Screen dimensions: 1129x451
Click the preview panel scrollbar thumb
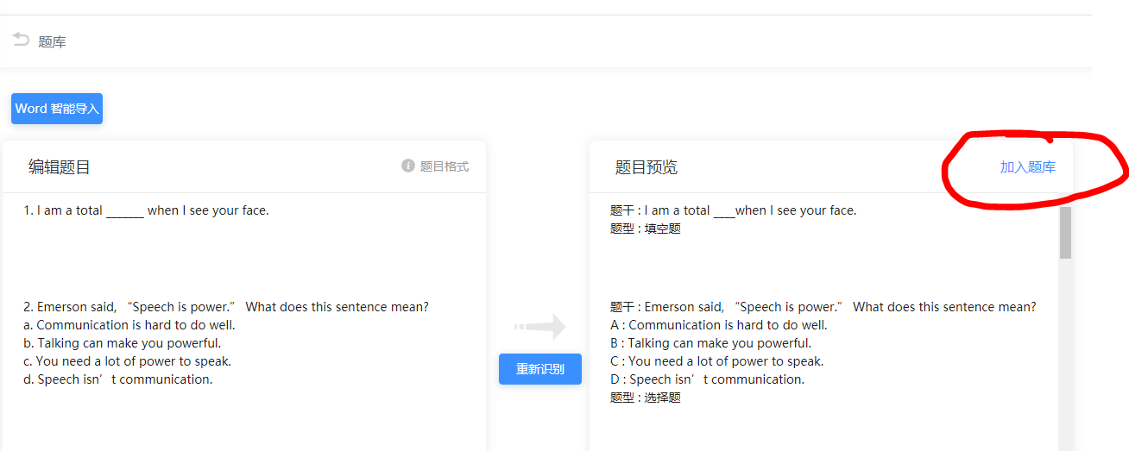[1065, 233]
